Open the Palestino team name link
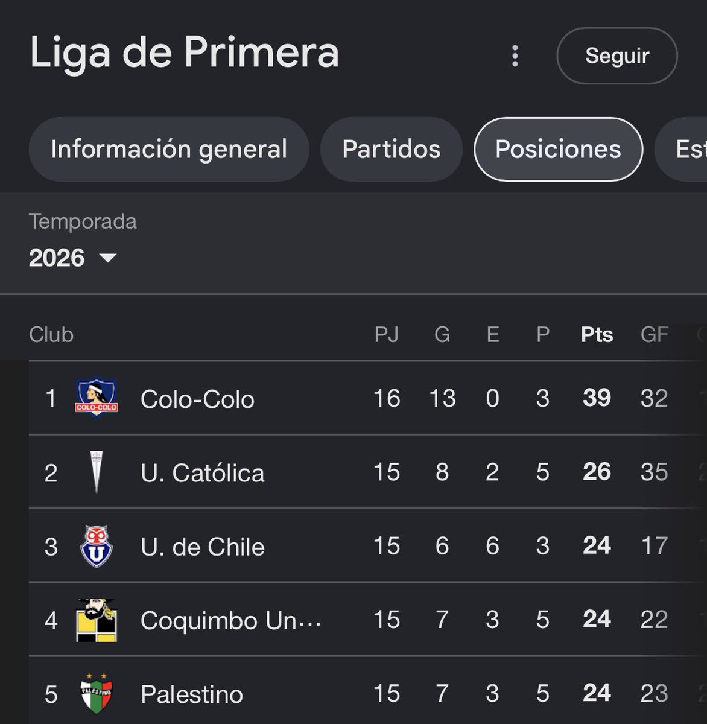The height and width of the screenshot is (724, 707). pos(191,694)
